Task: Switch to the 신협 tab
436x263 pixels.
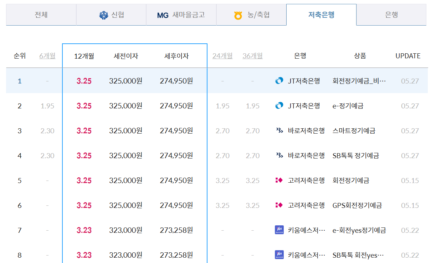Action: 111,15
